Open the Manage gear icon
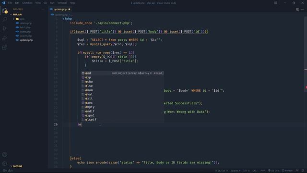The height and width of the screenshot is (173, 307). click(x=5, y=163)
